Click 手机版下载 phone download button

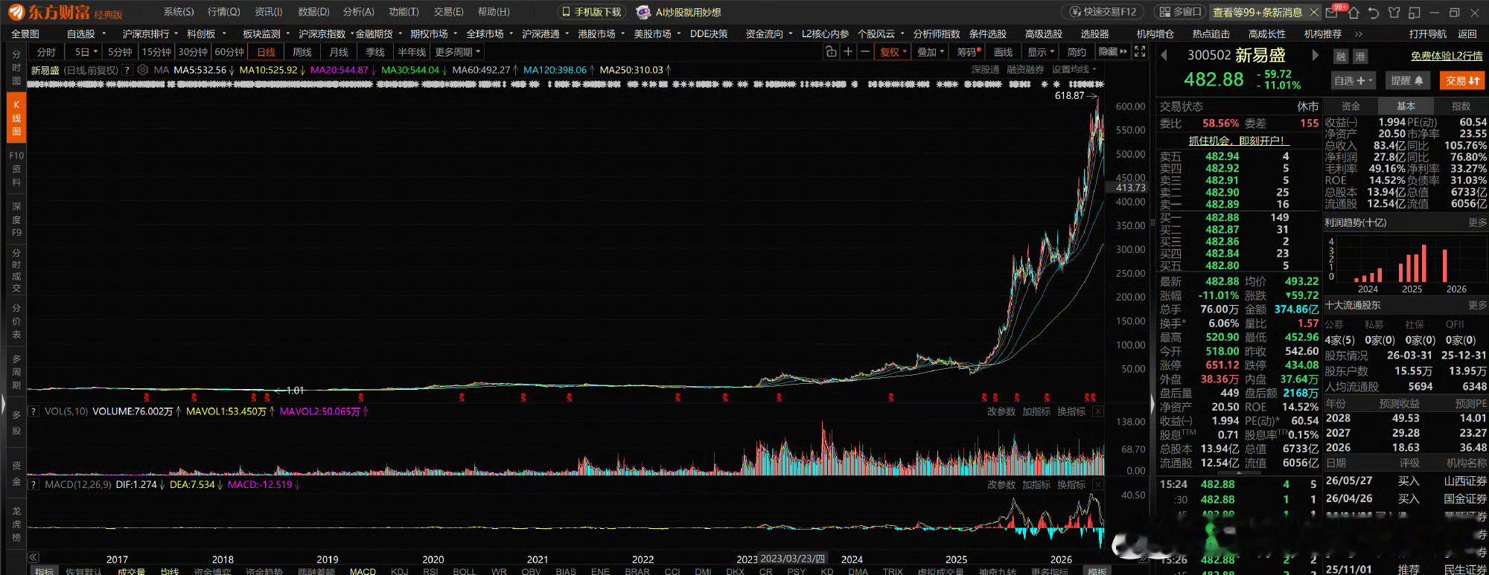coord(591,13)
